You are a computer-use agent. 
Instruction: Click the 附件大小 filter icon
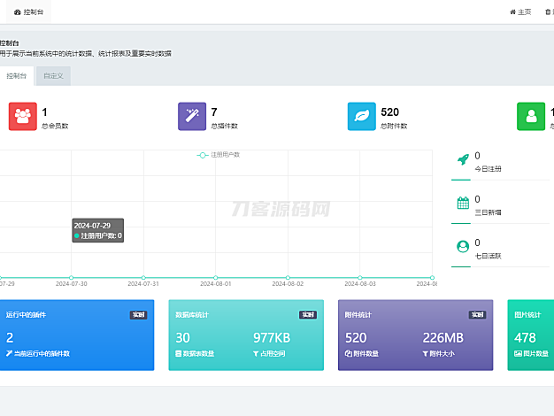click(426, 353)
